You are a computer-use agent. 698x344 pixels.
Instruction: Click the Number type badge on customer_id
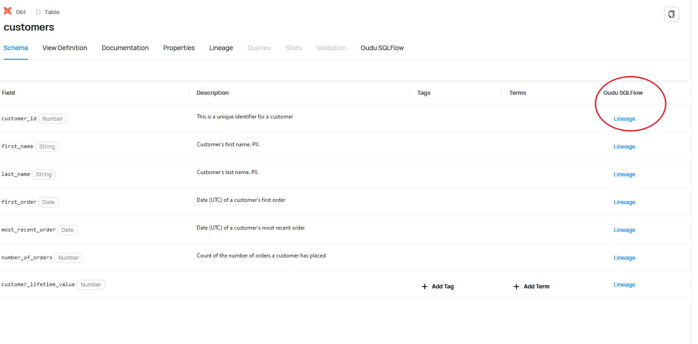[52, 118]
